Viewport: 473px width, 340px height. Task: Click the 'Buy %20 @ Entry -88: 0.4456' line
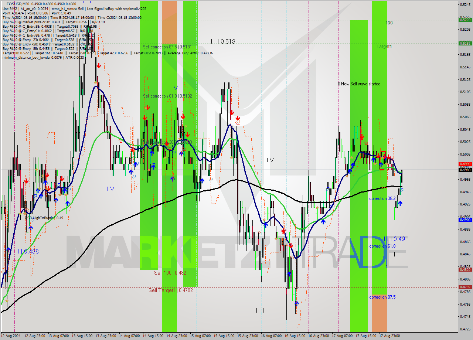(26, 48)
